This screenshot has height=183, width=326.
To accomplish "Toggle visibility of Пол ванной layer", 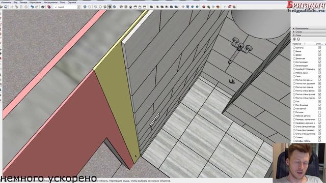I will [319, 108].
